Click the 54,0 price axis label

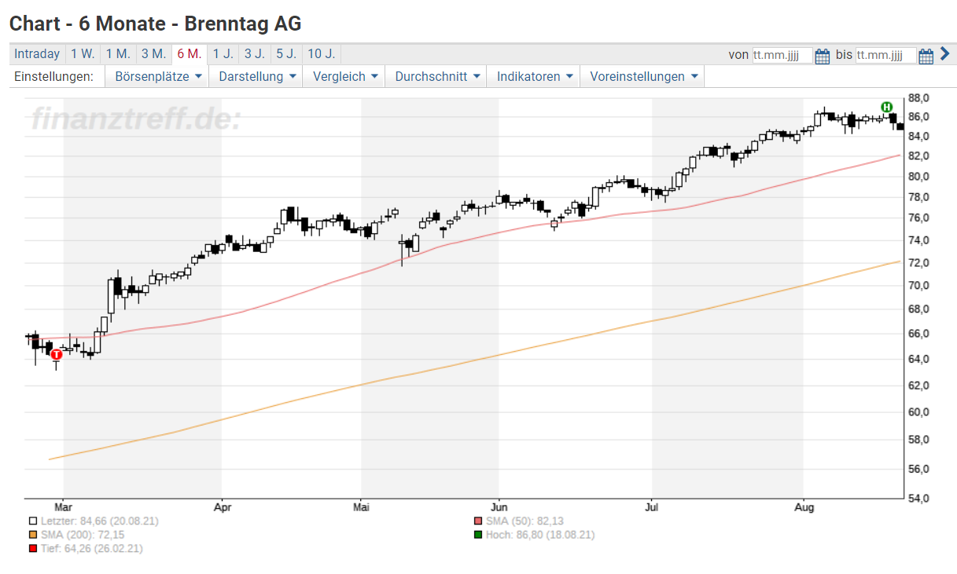coord(919,498)
